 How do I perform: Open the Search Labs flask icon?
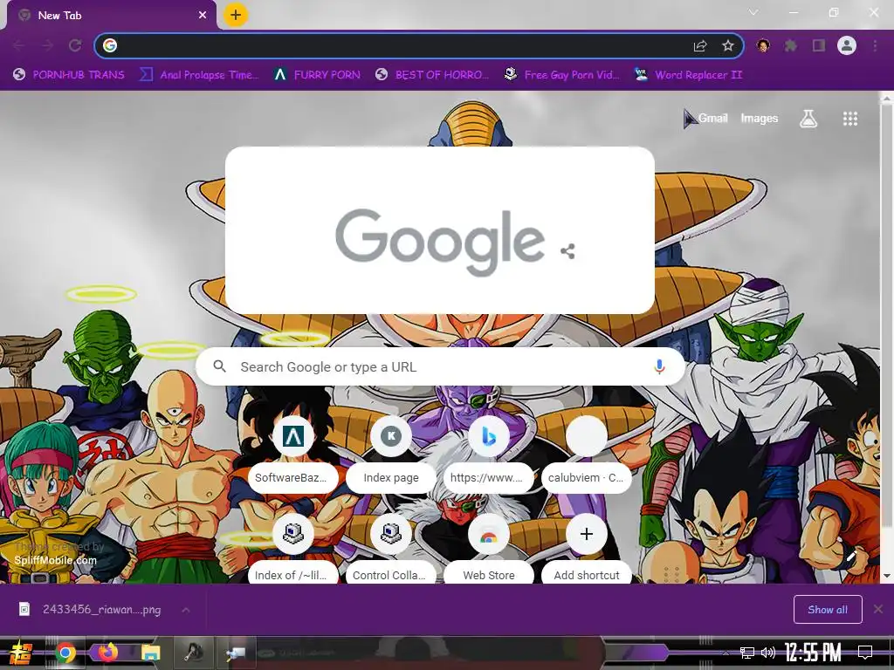[x=808, y=119]
